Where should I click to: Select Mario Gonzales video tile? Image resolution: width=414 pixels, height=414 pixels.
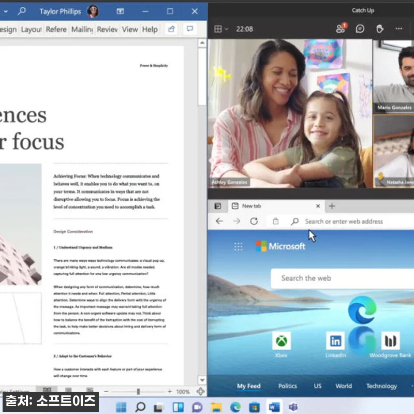click(x=394, y=76)
